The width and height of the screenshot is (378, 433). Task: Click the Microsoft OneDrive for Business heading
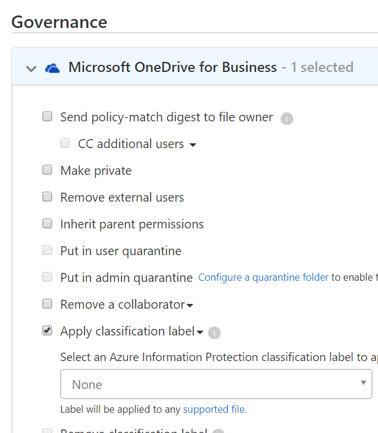[x=172, y=67]
